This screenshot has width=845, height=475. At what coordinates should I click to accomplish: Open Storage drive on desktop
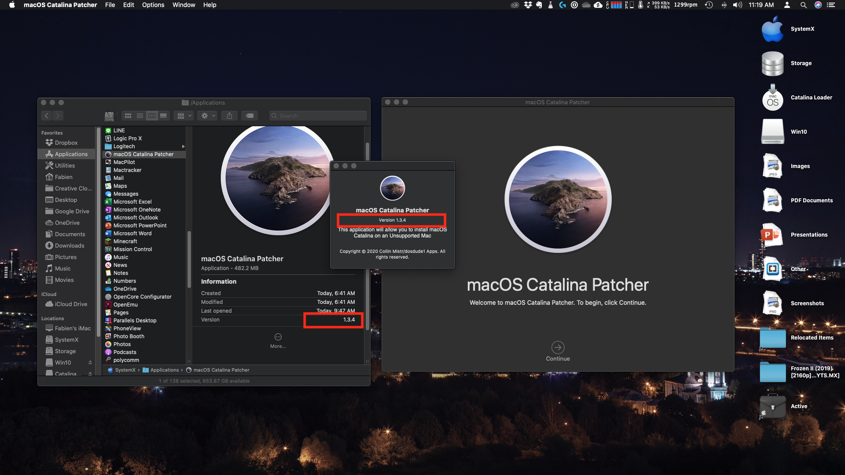pos(773,63)
